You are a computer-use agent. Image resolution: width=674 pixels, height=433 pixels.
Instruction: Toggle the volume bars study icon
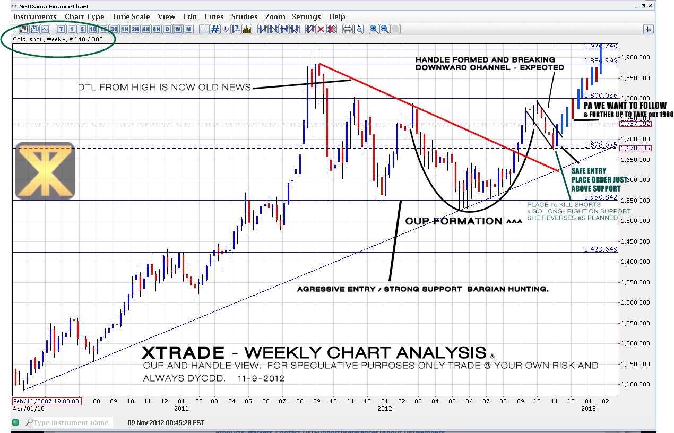click(246, 29)
